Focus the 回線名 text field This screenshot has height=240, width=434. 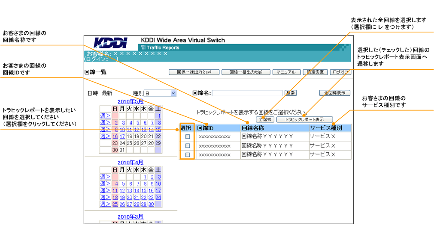(x=247, y=93)
